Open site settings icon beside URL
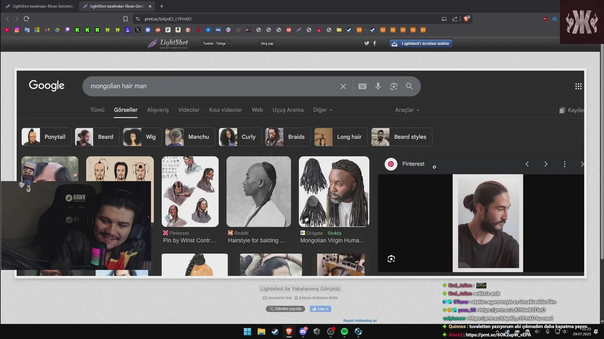The width and height of the screenshot is (604, 339). (137, 19)
